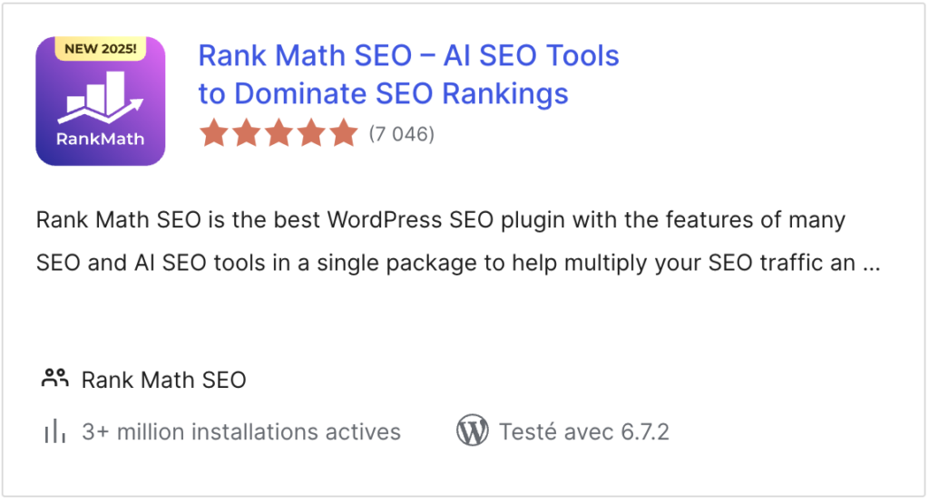Click the active installations bar chart icon
Image resolution: width=929 pixels, height=502 pixels.
click(x=55, y=432)
